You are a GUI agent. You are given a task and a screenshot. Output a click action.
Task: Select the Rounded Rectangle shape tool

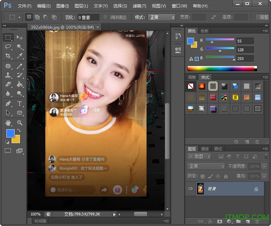20,113
